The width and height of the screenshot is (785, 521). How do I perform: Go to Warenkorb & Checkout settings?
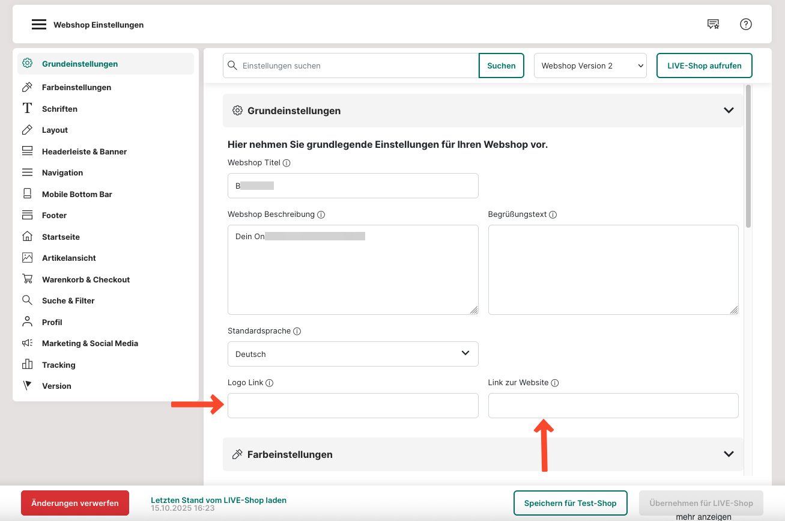click(x=85, y=279)
